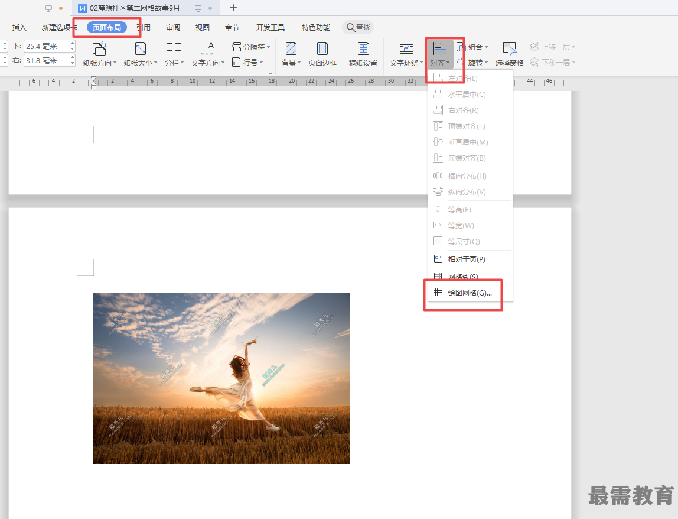This screenshot has width=678, height=519.
Task: Open the 新建选项卡 tab
Action: [59, 28]
